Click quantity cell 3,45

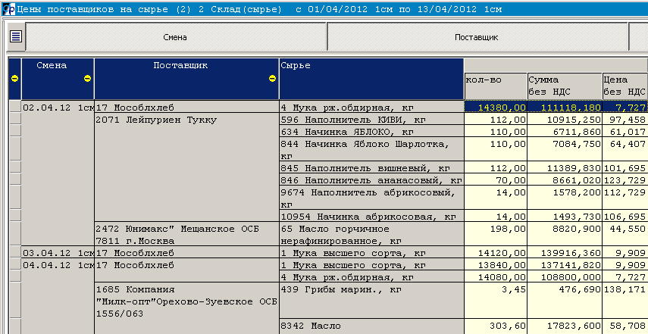point(496,301)
